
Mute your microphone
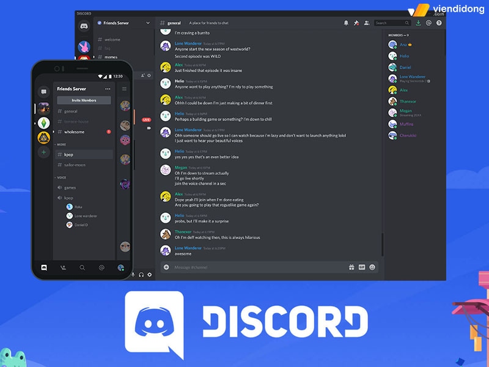click(132, 273)
